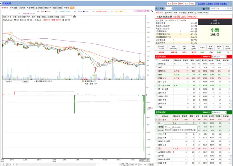
Task: Click the zoom in magnifier icon
Action: click(127, 164)
